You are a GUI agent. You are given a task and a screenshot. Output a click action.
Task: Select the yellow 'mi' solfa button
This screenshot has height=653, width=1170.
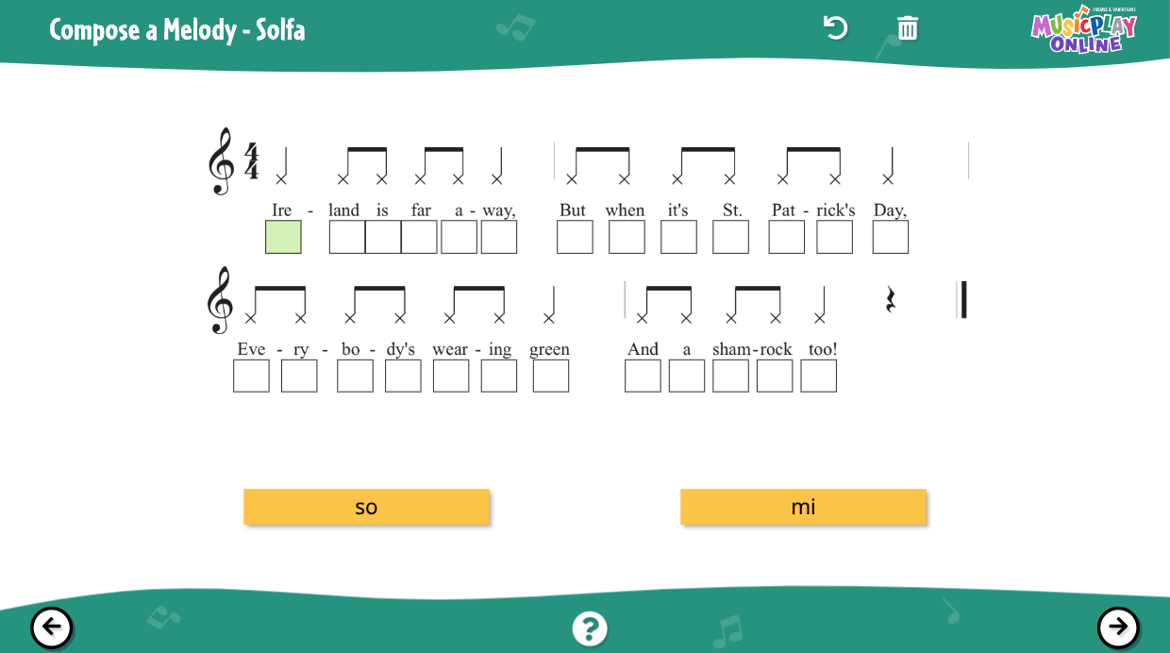pyautogui.click(x=803, y=507)
